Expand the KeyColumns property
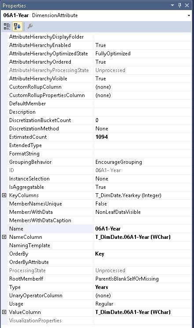 (x=4, y=195)
